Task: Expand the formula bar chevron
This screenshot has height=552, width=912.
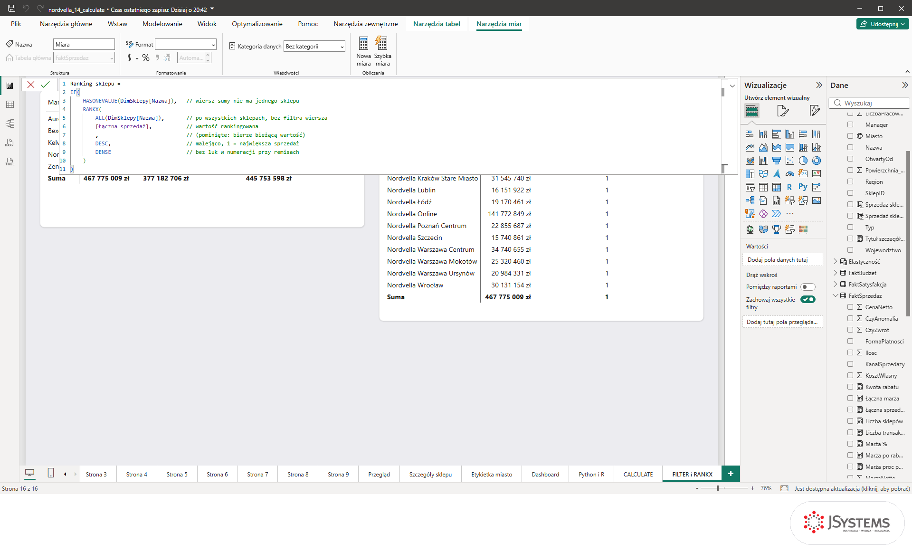Action: (x=732, y=86)
